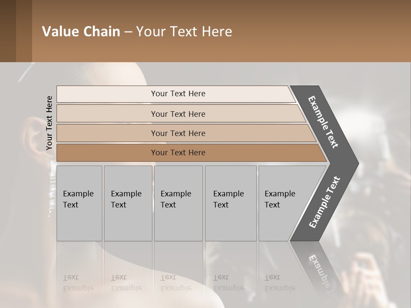Click the fourth gray "Example Text" box

click(230, 203)
